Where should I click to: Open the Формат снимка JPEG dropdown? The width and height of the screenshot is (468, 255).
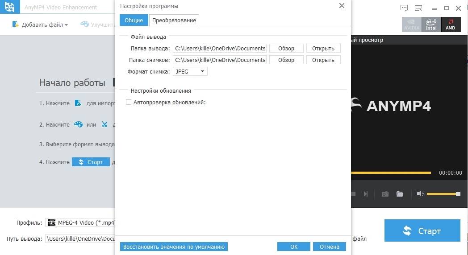tap(190, 71)
